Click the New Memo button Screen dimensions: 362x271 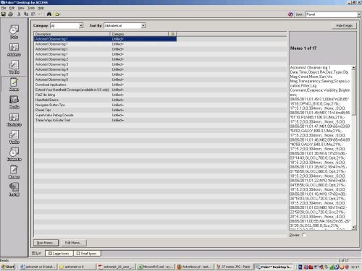[46, 243]
